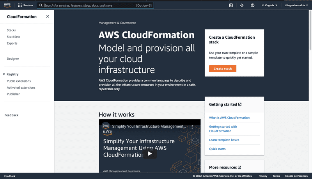312x179 pixels.
Task: Open the notifications bell
Action: 241,5
